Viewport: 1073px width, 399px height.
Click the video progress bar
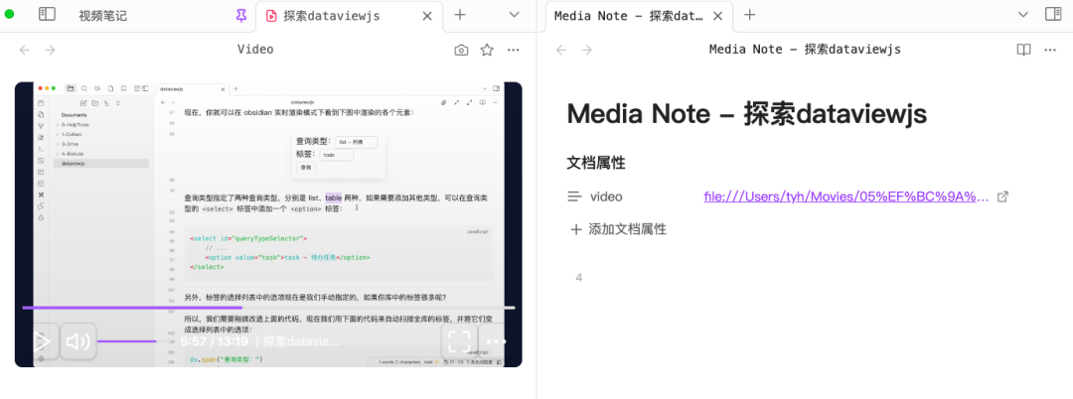(x=268, y=308)
